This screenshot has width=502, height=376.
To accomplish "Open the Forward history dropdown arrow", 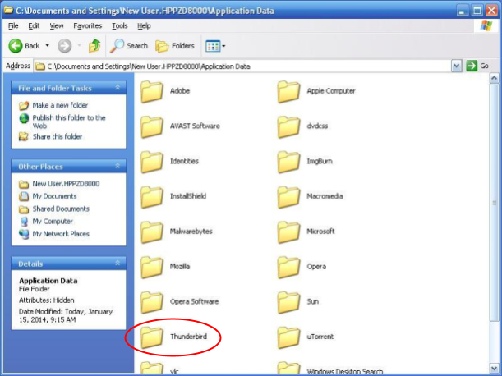I will tap(79, 46).
